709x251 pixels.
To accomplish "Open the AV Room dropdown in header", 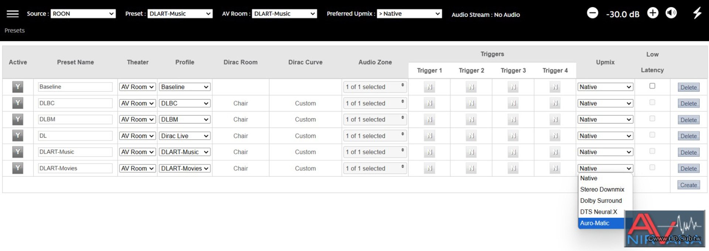I will (284, 14).
